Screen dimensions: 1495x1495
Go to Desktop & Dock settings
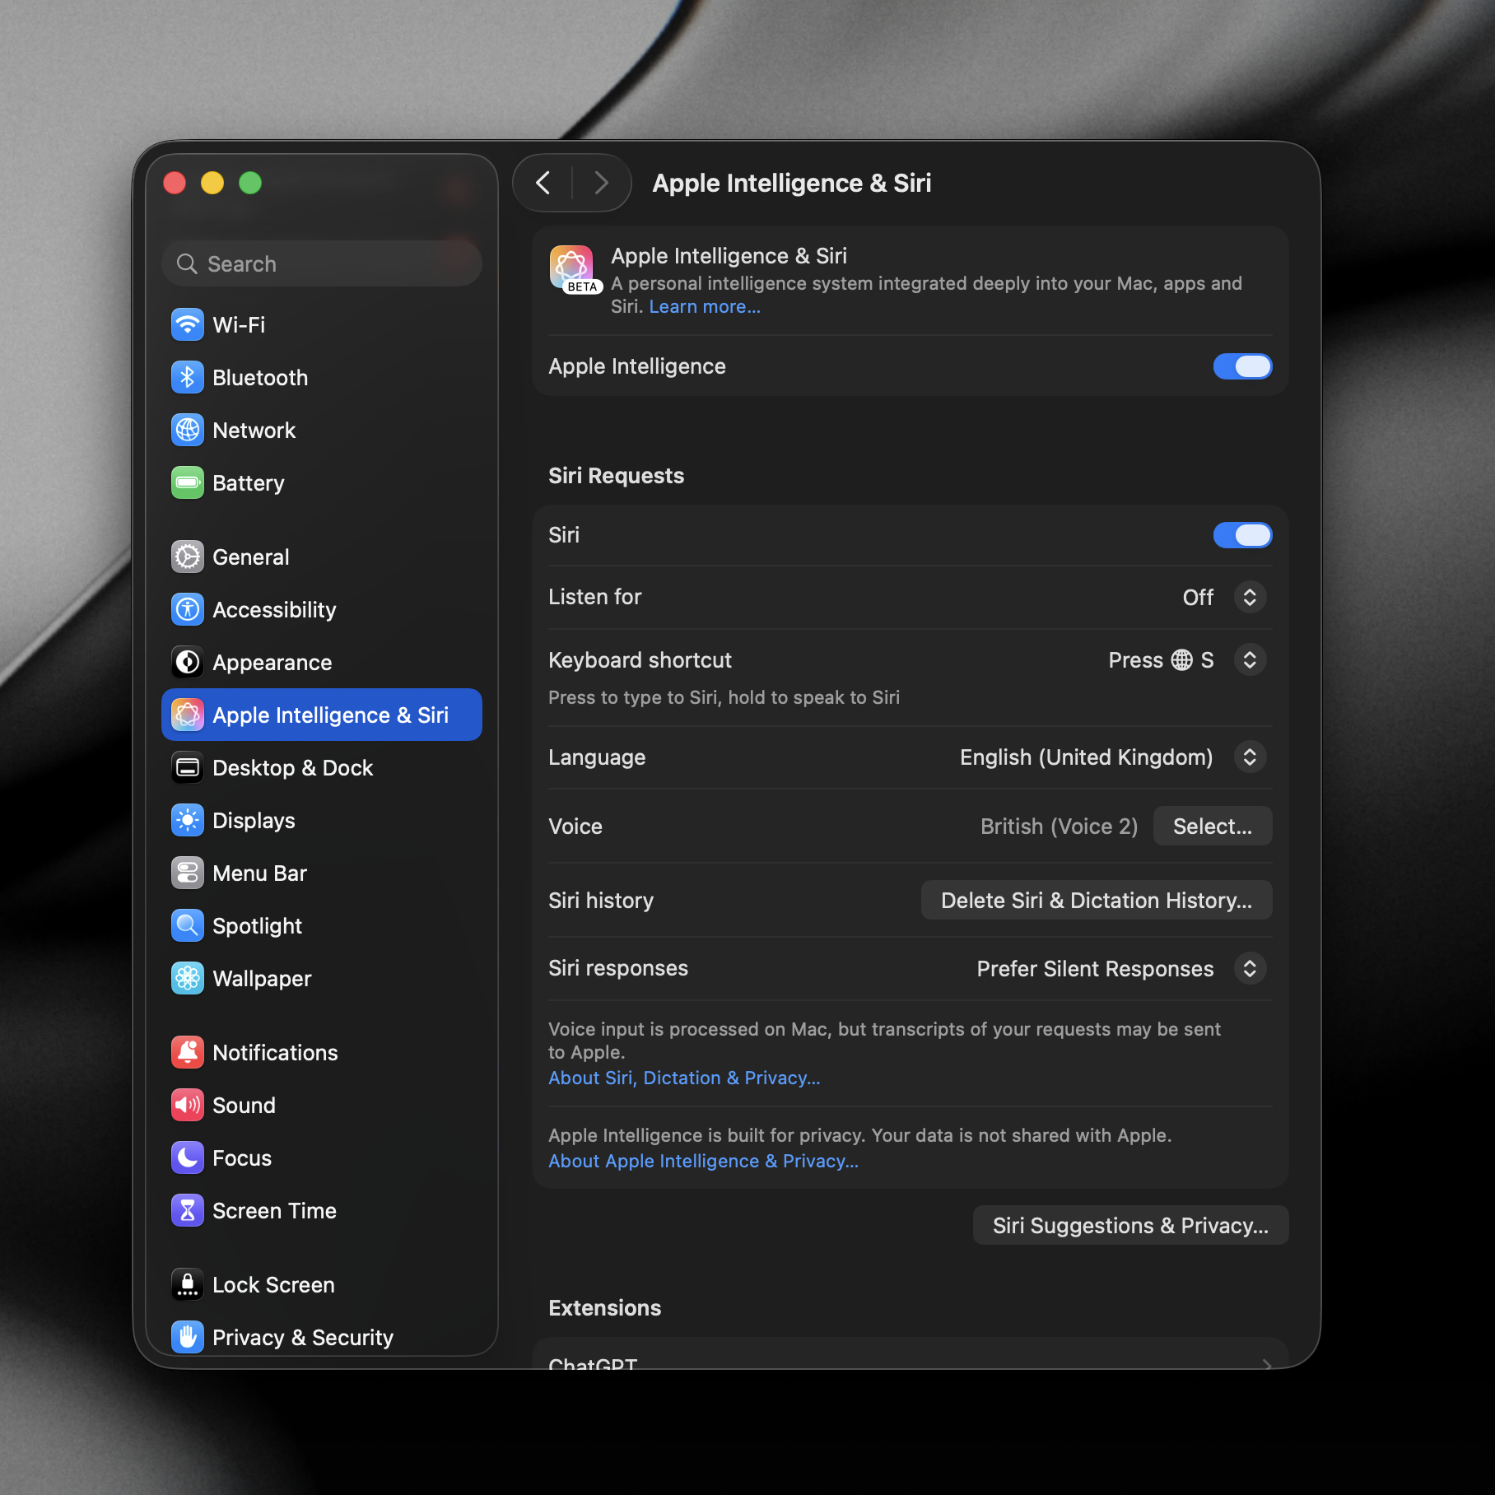pos(322,767)
